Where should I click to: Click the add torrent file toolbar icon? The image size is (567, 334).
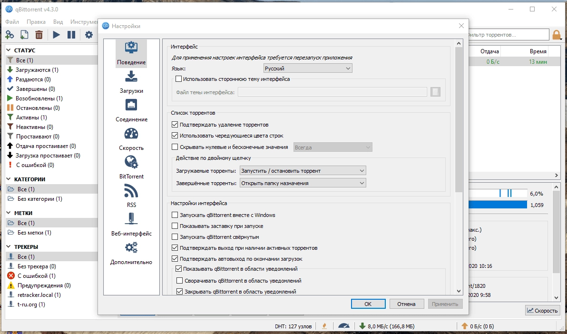point(24,35)
